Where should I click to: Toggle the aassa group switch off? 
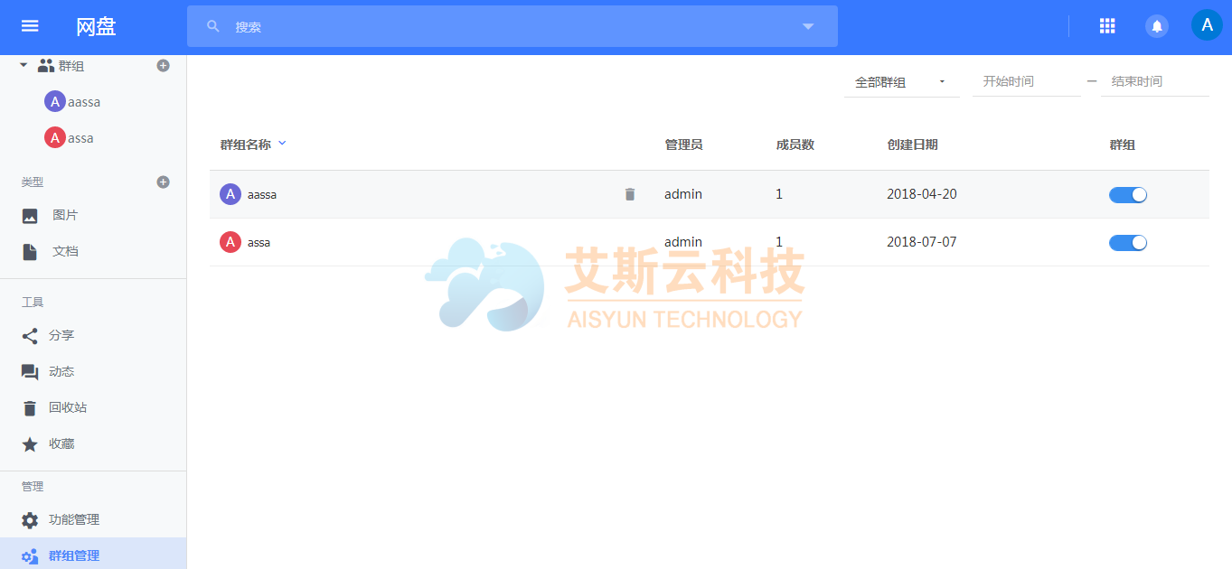pos(1127,194)
